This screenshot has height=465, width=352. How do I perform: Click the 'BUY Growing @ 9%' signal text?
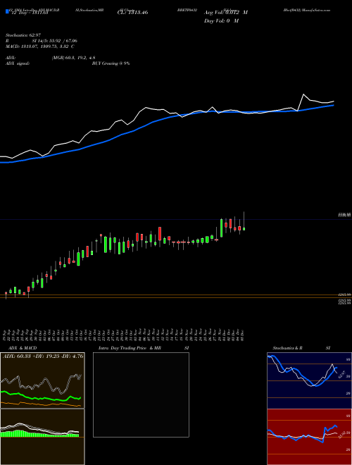coord(111,63)
